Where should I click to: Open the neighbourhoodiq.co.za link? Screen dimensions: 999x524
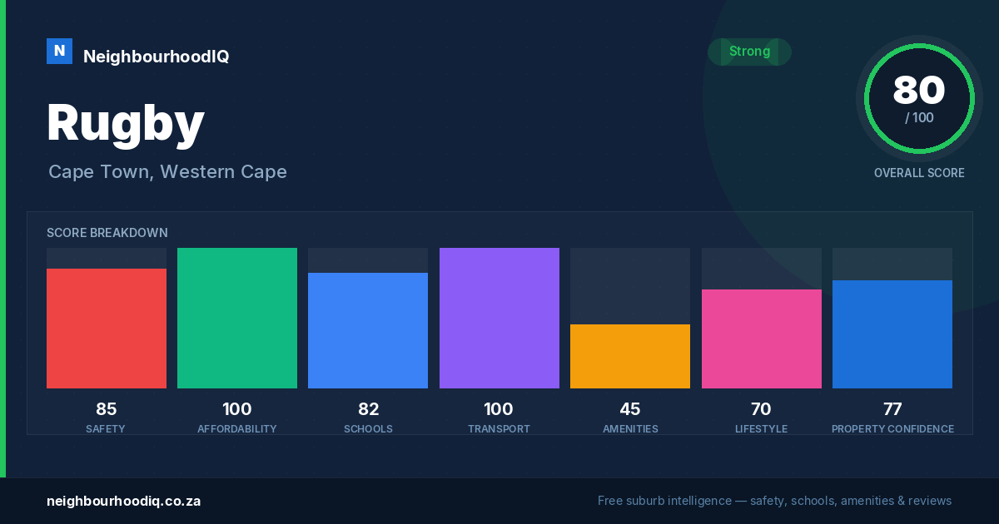click(123, 501)
